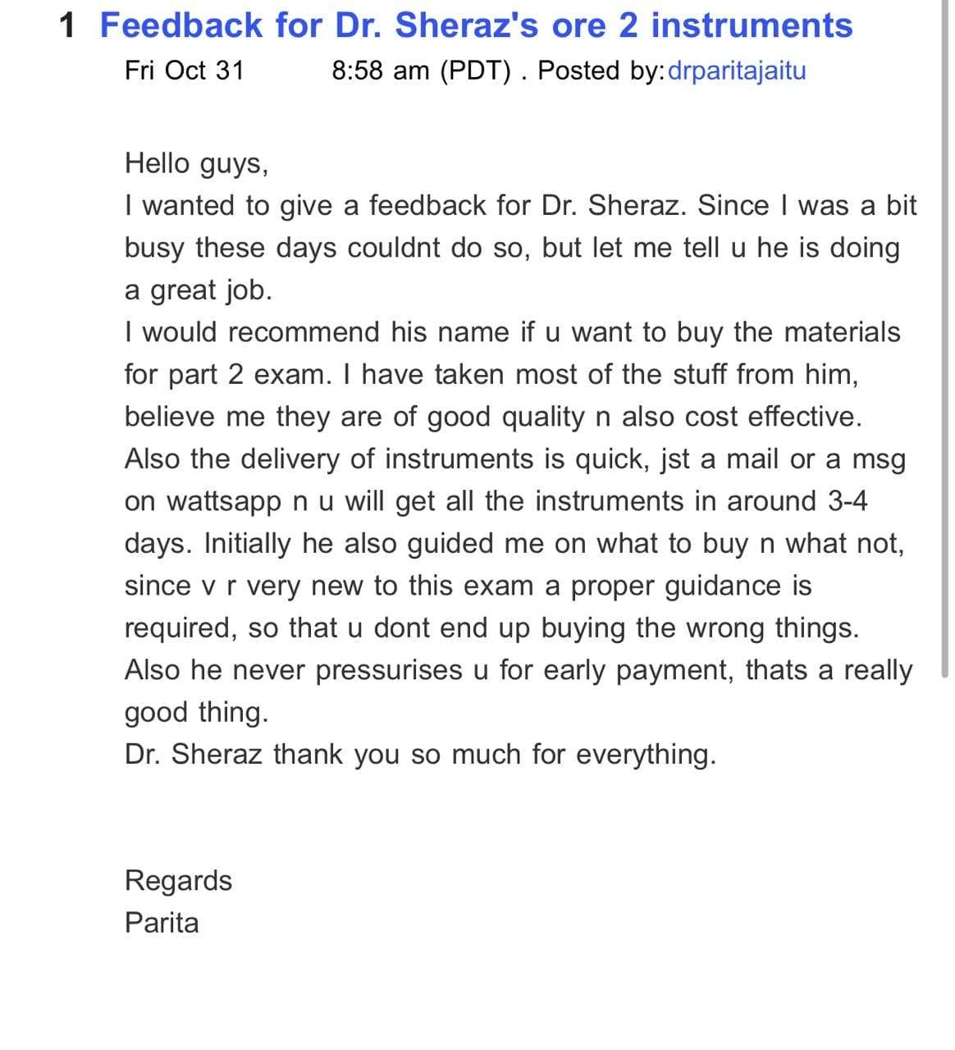Click the text "a great job."

point(198,290)
